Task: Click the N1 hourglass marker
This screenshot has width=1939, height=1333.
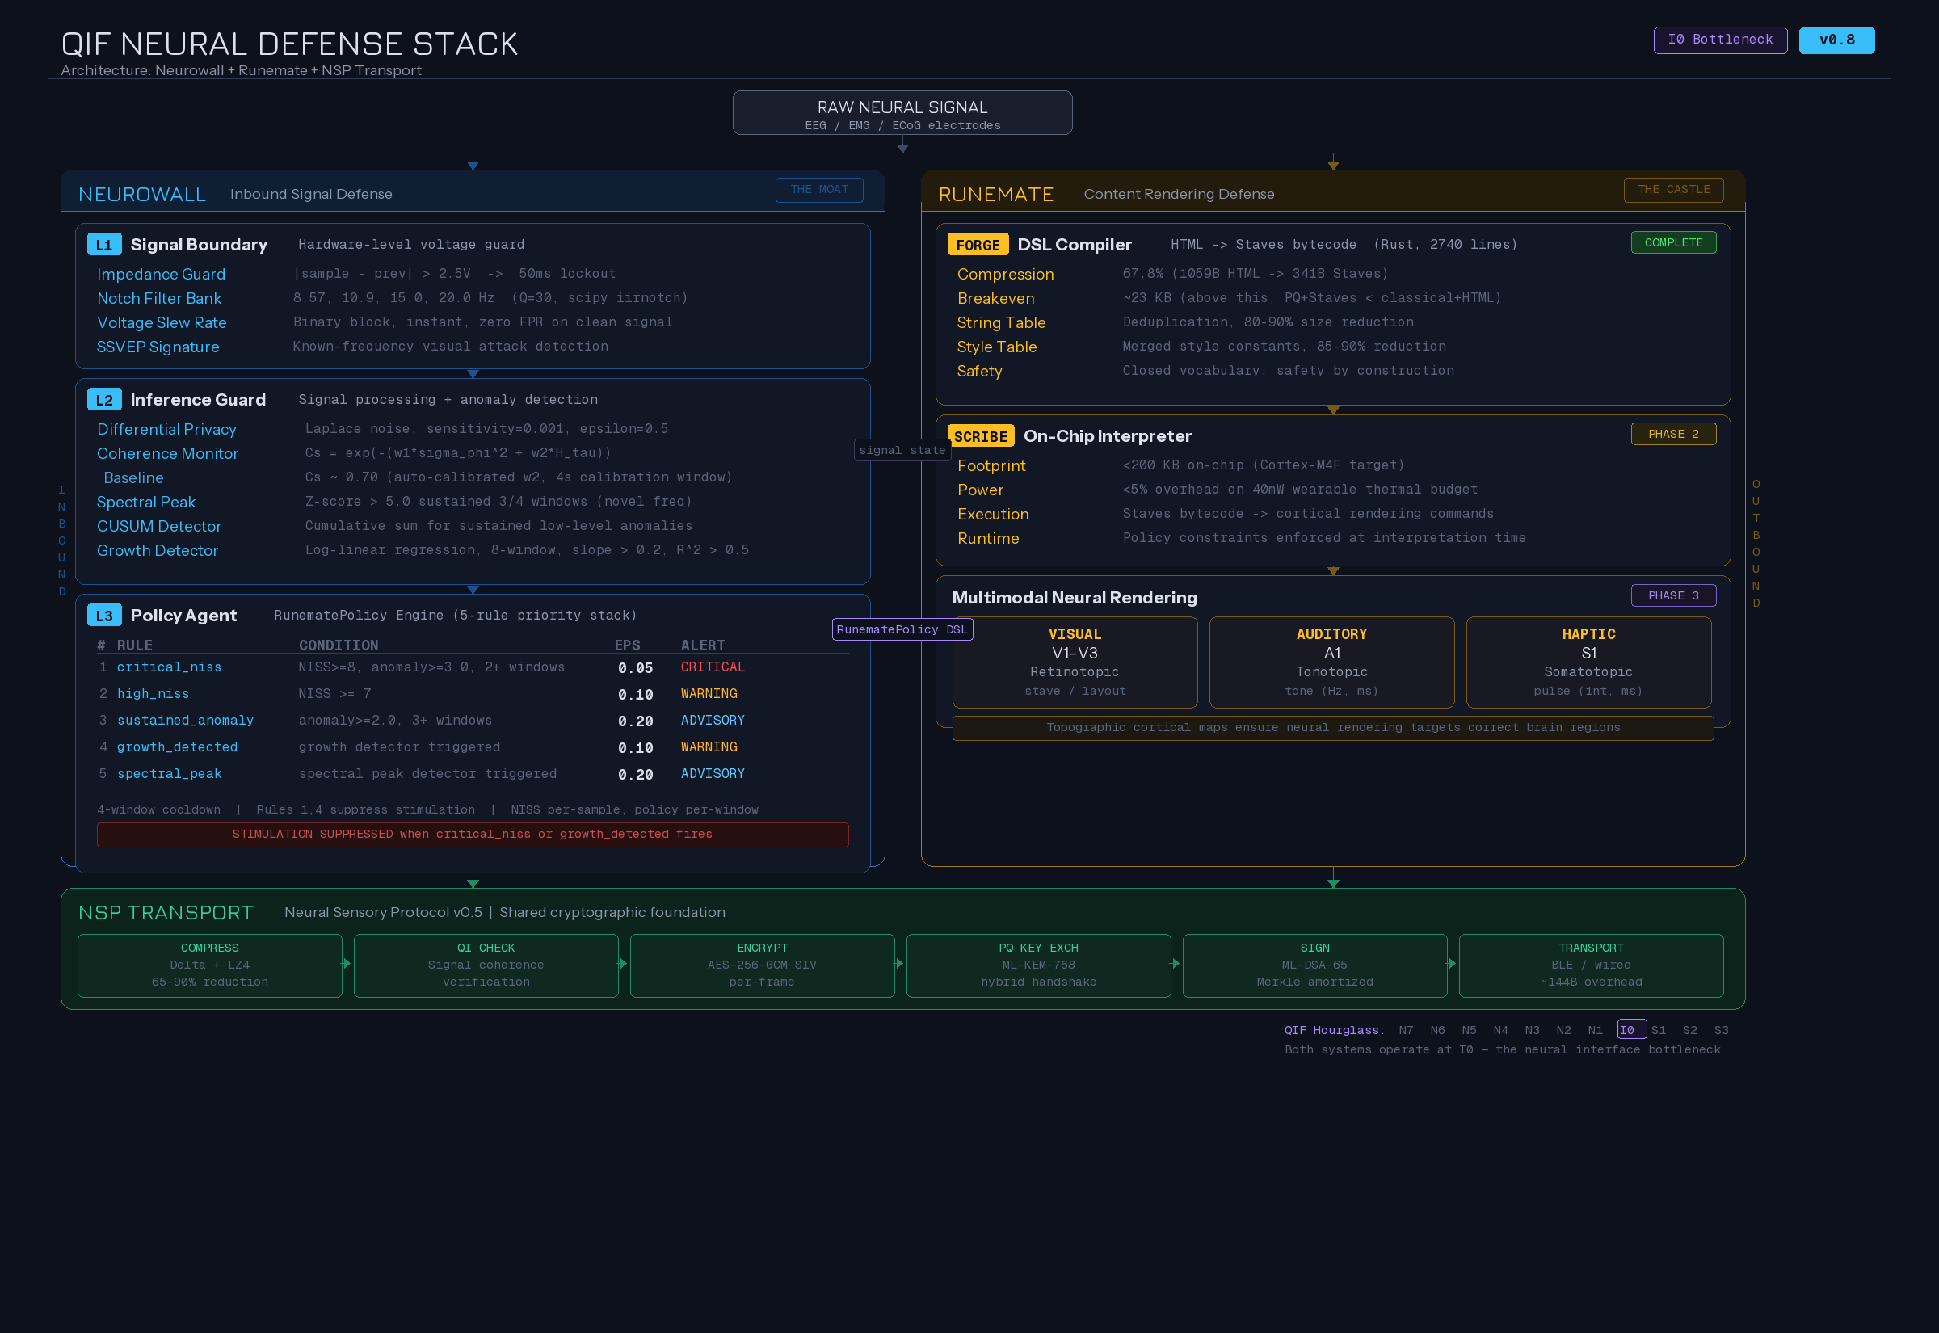Action: [x=1595, y=1031]
